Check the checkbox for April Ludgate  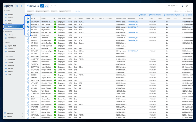click(x=28, y=24)
